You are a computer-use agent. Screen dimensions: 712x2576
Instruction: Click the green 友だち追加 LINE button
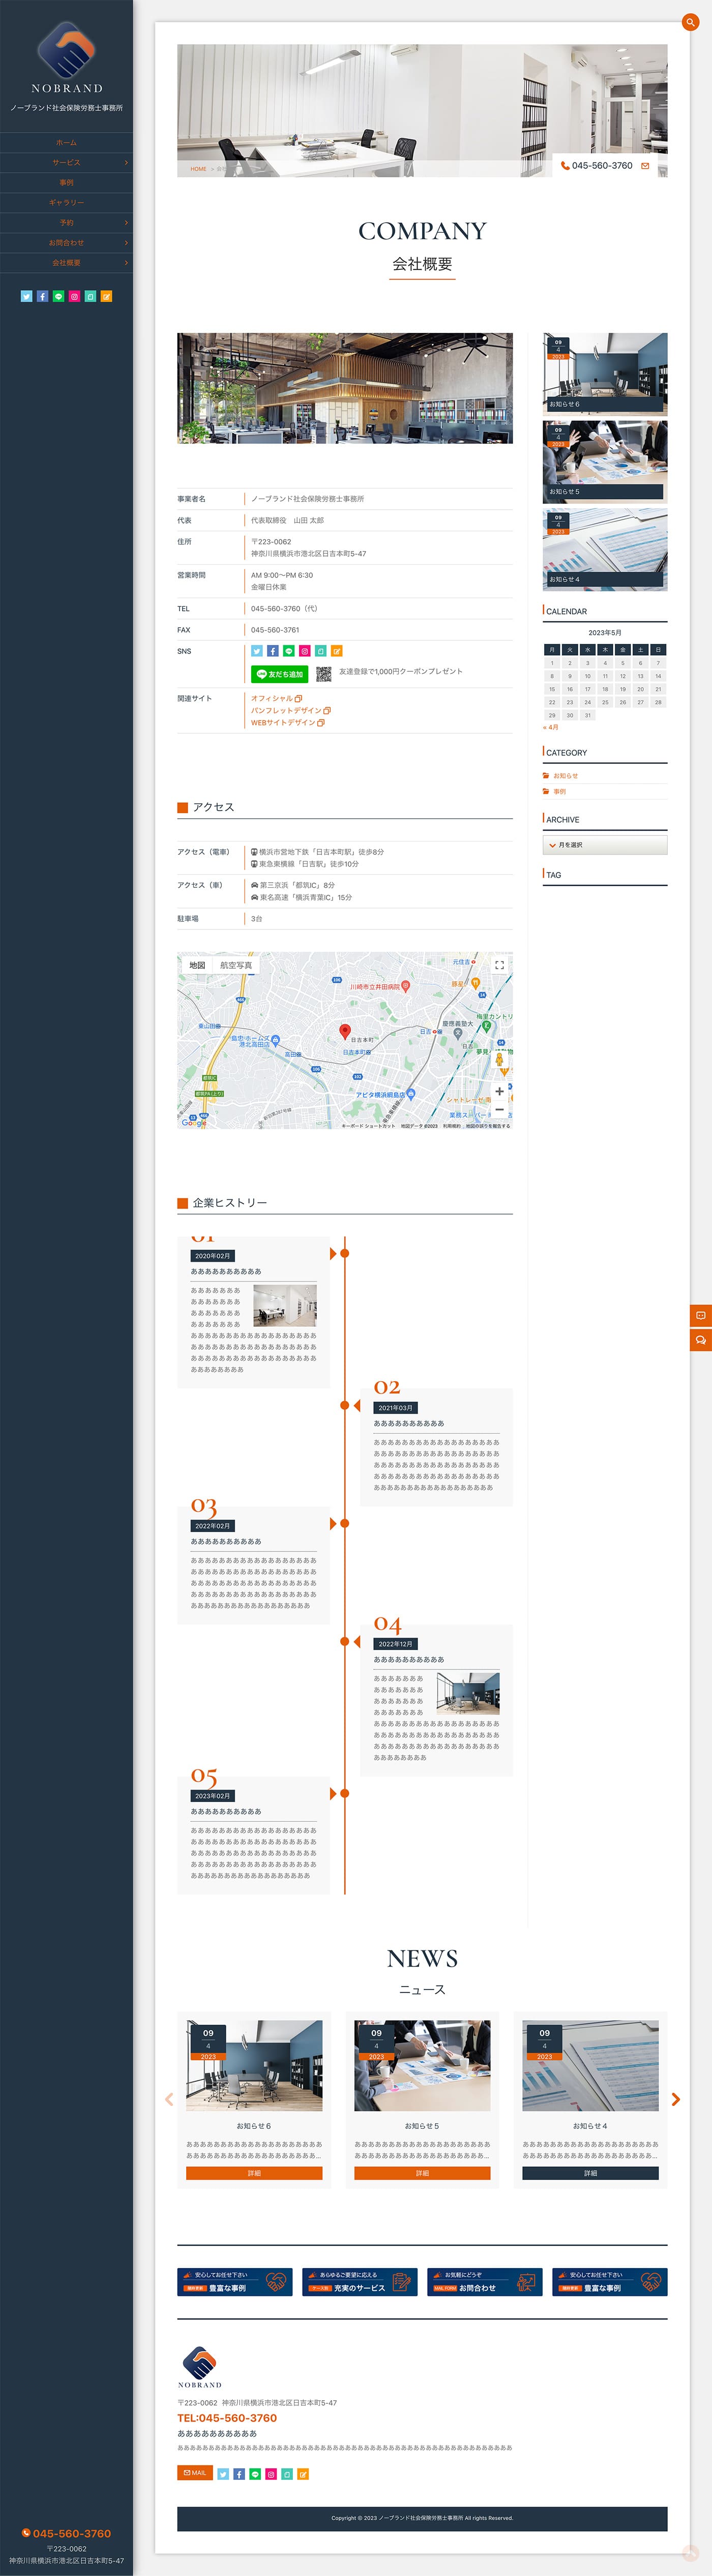pos(279,674)
